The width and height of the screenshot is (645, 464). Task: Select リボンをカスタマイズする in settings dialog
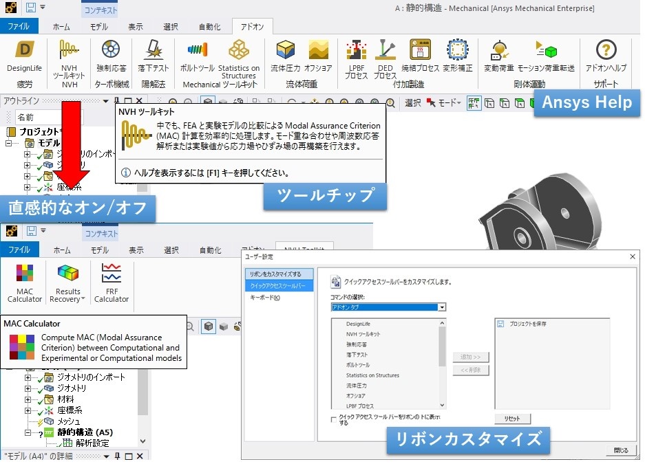tap(279, 274)
